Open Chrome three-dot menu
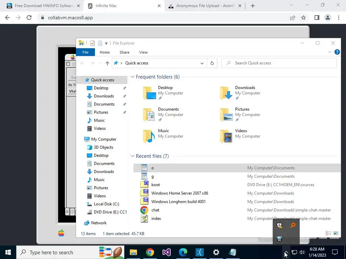This screenshot has height=259, width=346. [x=339, y=18]
